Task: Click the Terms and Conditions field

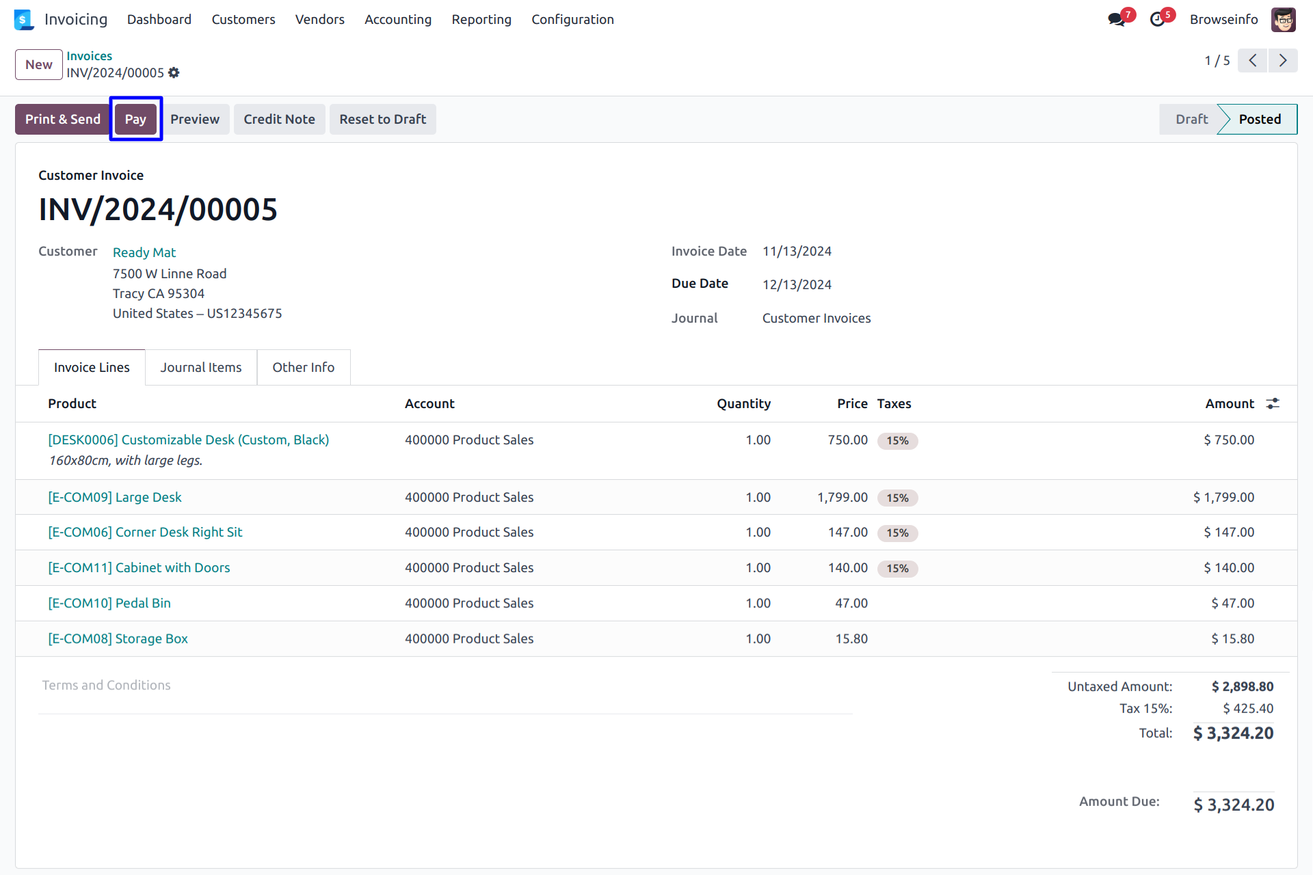Action: point(106,686)
